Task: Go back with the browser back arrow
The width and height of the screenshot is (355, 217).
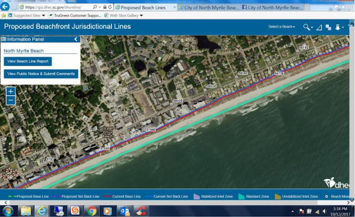Action: (5, 7)
